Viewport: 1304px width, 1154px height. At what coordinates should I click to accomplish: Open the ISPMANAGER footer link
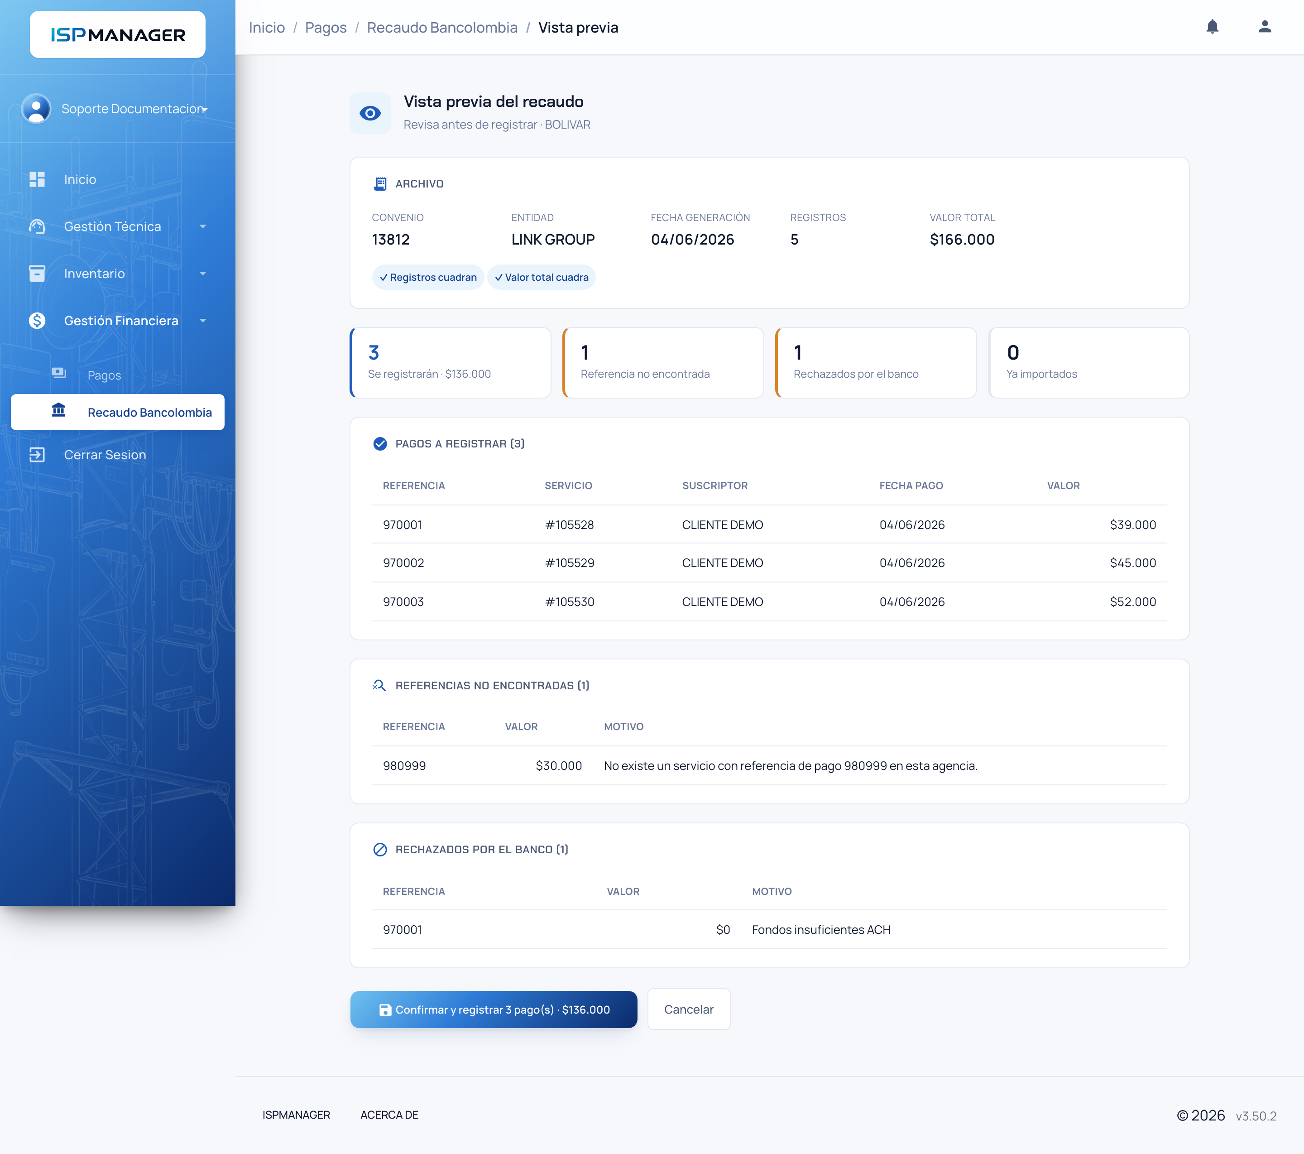[296, 1115]
